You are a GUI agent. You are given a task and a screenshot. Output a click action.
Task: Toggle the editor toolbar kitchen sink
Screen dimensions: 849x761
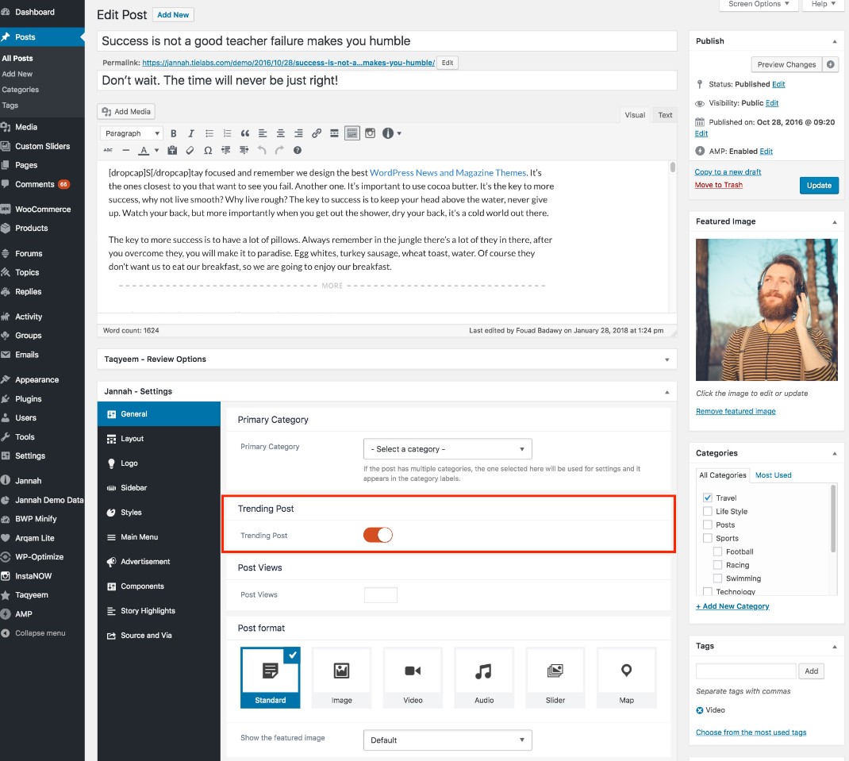click(x=352, y=133)
